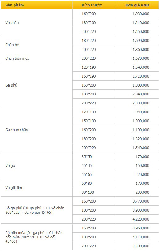Select the Chăn hè product cell
The height and width of the screenshot is (251, 159).
tap(36, 45)
